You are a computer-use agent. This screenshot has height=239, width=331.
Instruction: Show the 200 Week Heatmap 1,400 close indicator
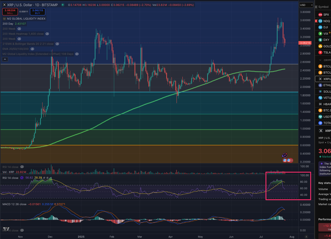47,34
